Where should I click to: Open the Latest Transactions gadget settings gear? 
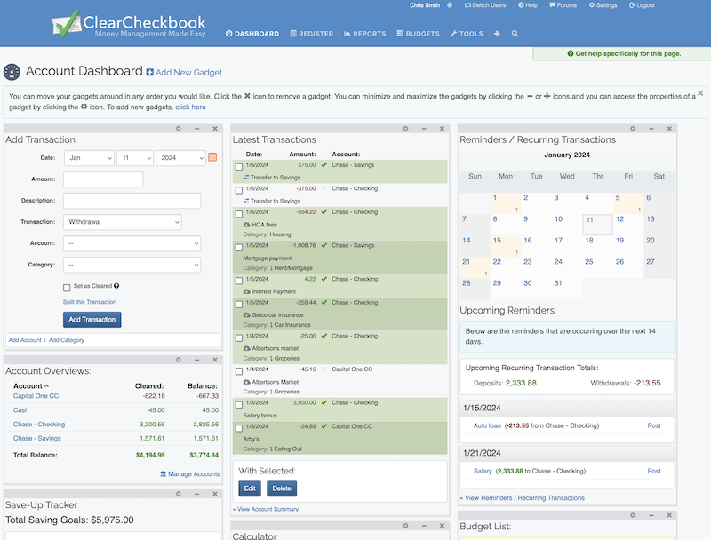pyautogui.click(x=407, y=127)
